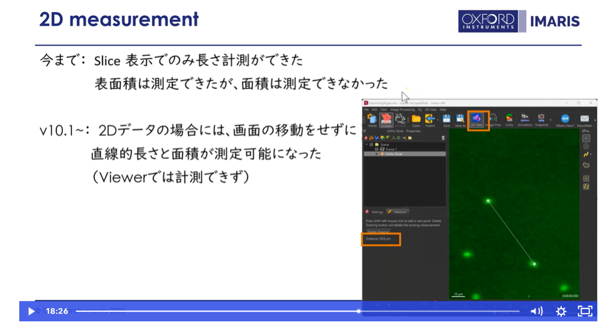Toggle the Frame 1 checkbox
609x332 pixels.
(x=377, y=149)
